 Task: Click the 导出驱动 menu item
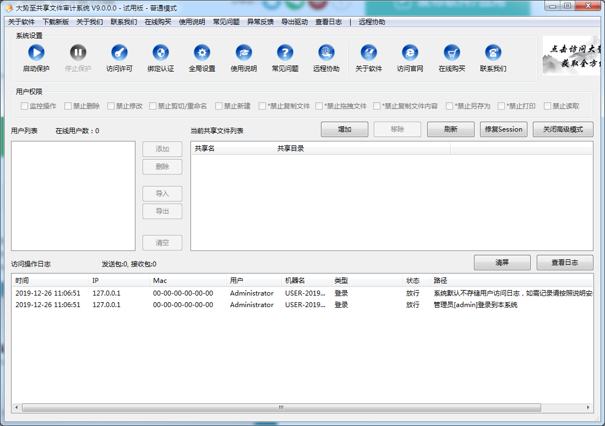(295, 22)
